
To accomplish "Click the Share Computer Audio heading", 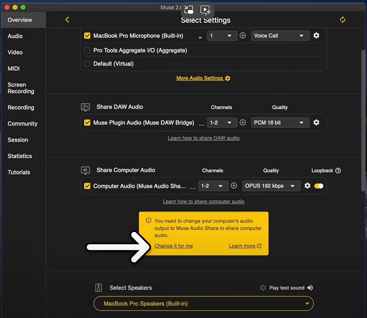I will click(x=126, y=170).
